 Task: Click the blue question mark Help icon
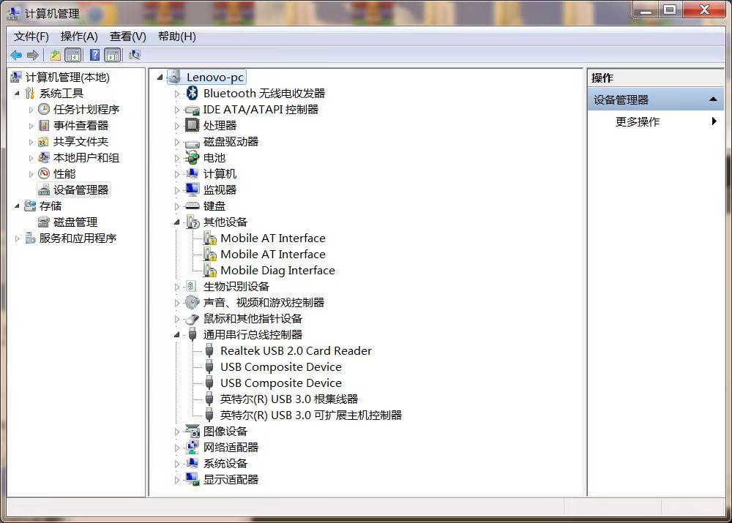[94, 55]
